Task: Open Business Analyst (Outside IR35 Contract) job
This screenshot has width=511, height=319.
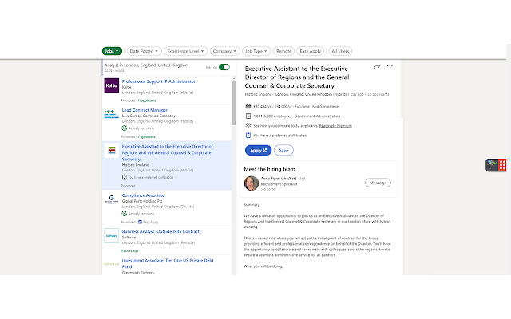Action: click(161, 231)
